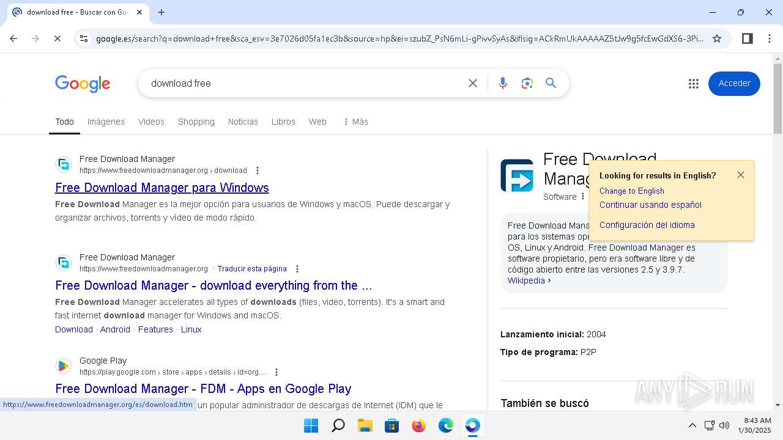Switch to the Libros tab
This screenshot has width=783, height=440.
point(283,122)
